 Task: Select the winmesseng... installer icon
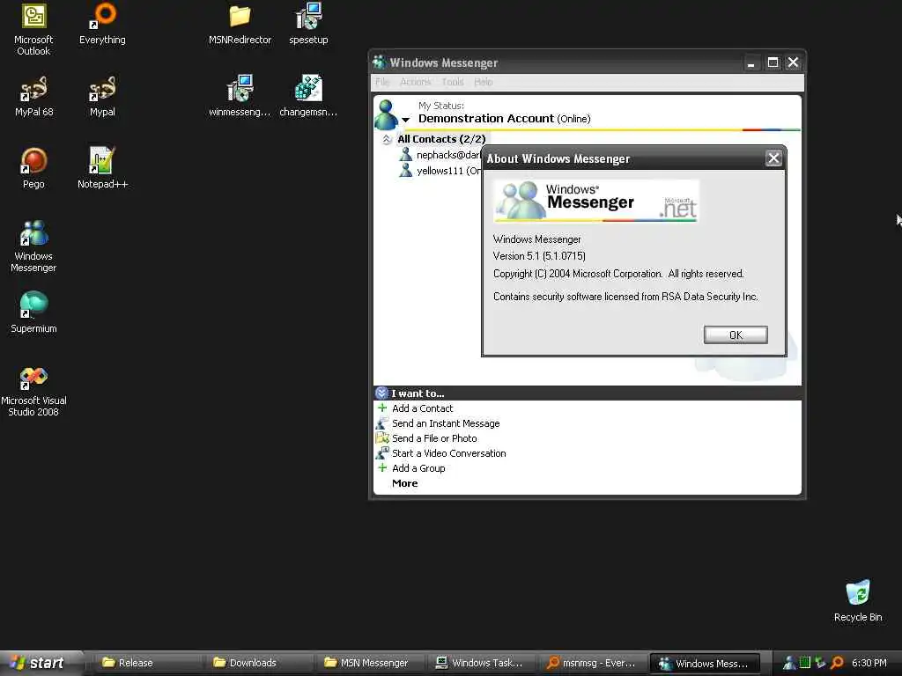point(240,96)
